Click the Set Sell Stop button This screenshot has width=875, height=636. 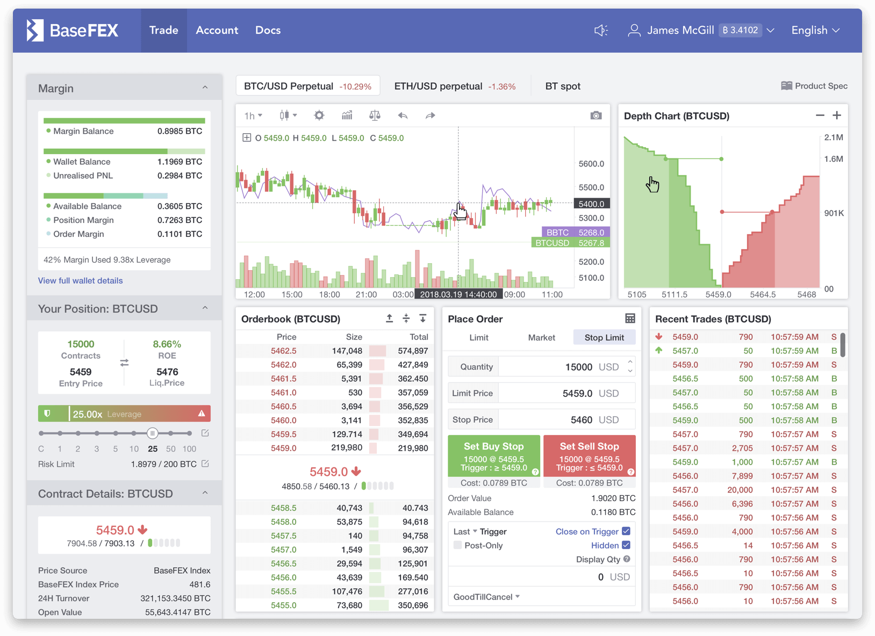(589, 456)
